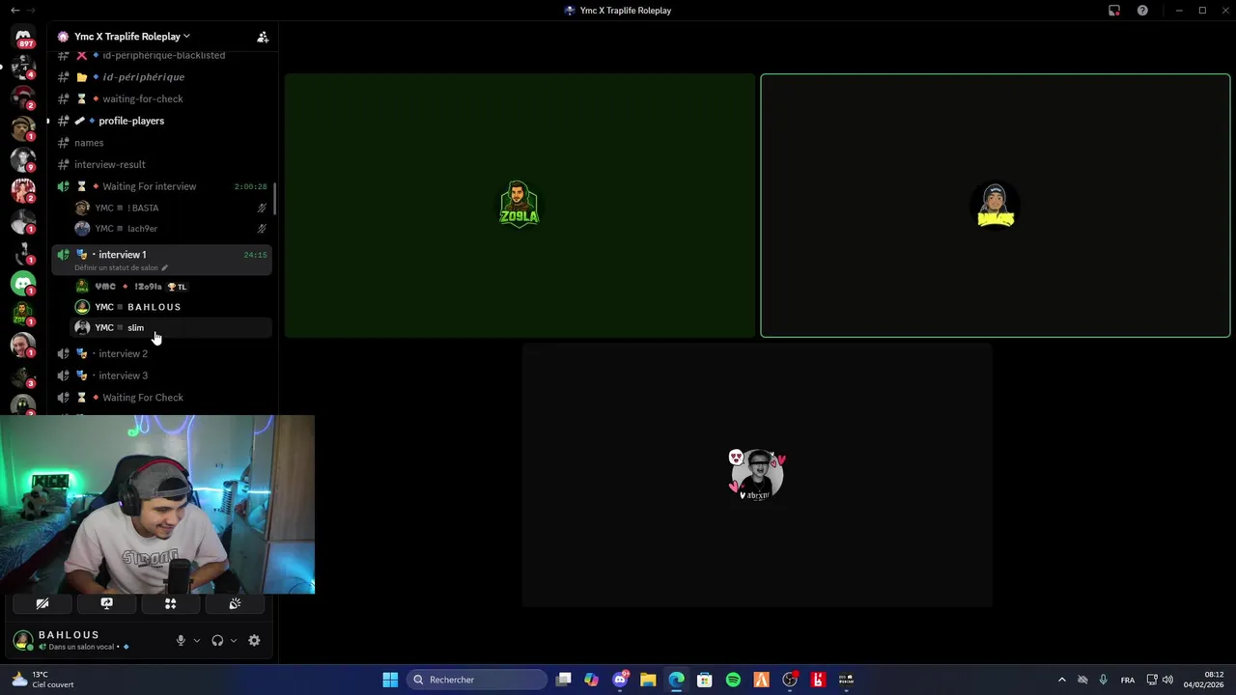Select user lach9er in voice list
The width and height of the screenshot is (1236, 695).
click(x=170, y=229)
